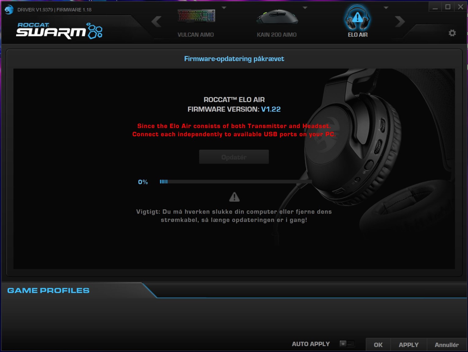Select the Kain 200 AIMO mouse image

[277, 16]
